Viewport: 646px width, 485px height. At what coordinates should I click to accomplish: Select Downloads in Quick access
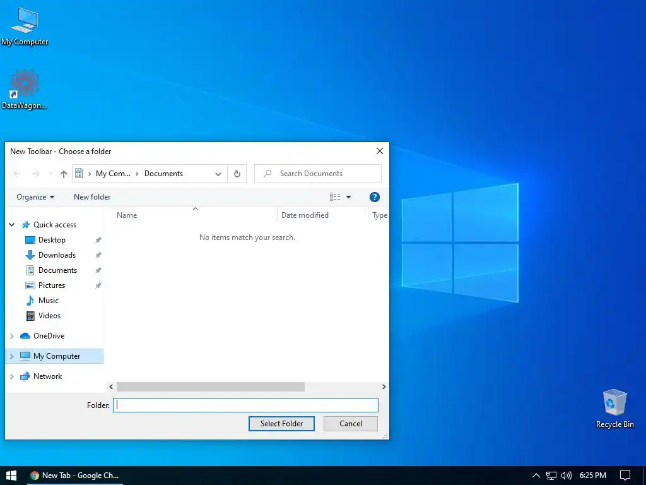click(57, 255)
